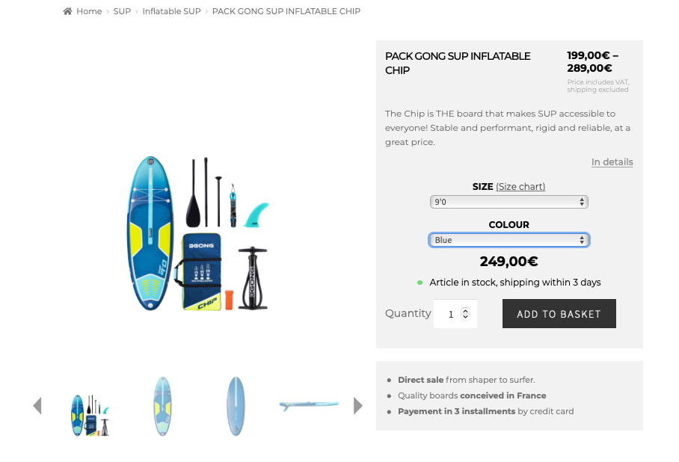Open the Size chart link
Viewport: 679px width, 462px height.
click(x=520, y=187)
